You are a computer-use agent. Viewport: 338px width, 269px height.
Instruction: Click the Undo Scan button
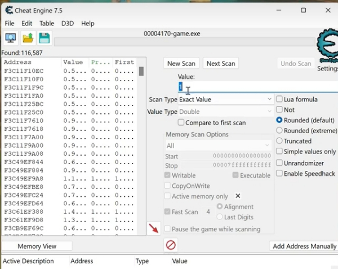click(296, 63)
